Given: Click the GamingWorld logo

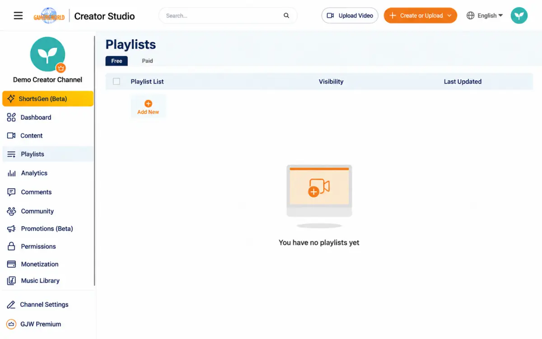Looking at the screenshot, I should point(49,16).
